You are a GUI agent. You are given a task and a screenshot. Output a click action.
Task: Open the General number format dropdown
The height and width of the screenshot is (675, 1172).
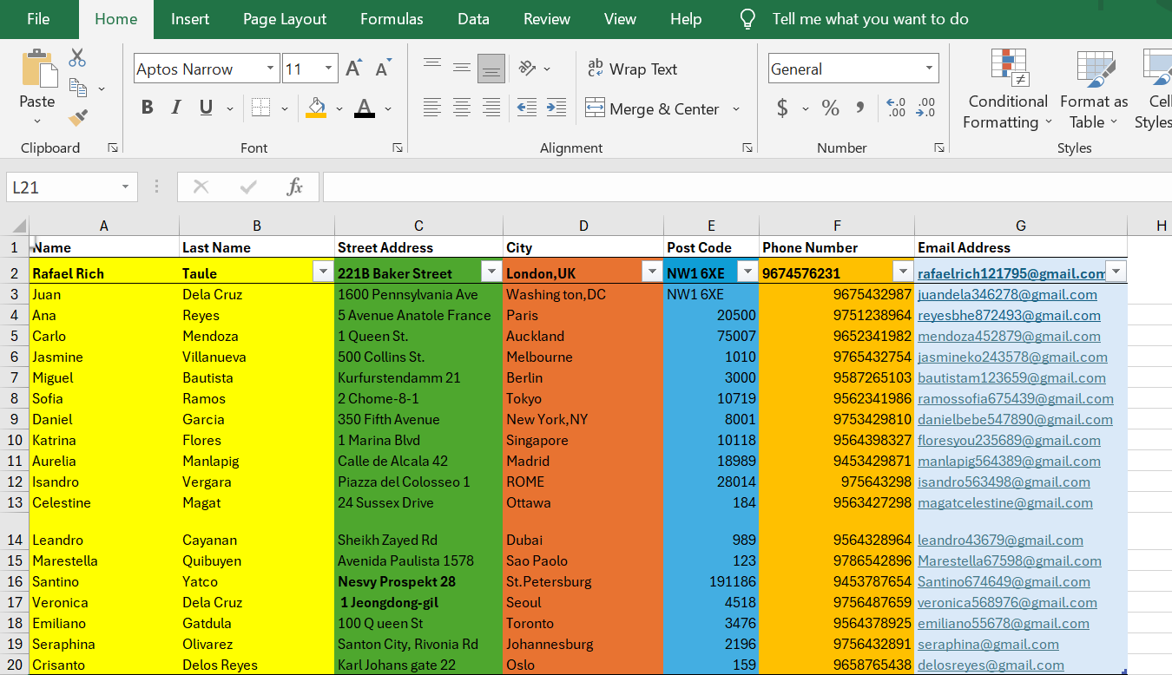click(930, 69)
